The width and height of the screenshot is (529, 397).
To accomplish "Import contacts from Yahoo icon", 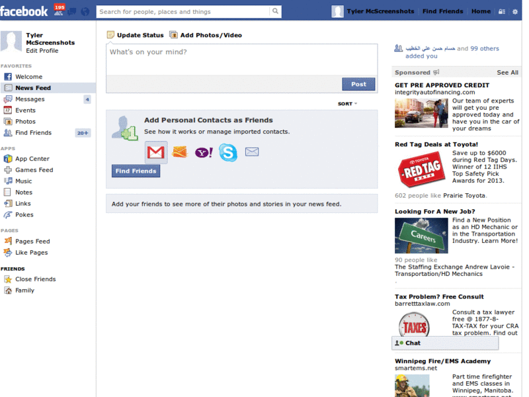I will (x=204, y=153).
